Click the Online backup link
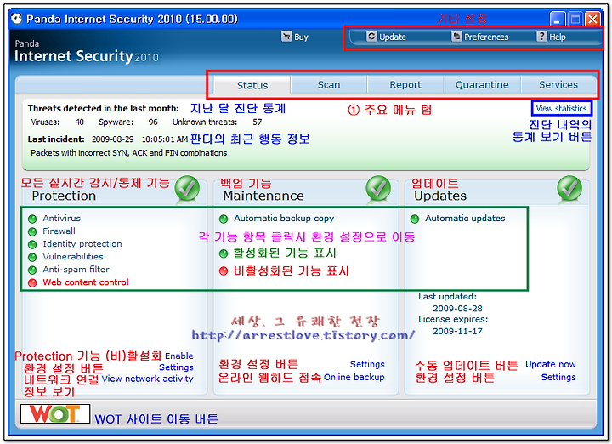The width and height of the screenshot is (612, 444). coord(354,377)
